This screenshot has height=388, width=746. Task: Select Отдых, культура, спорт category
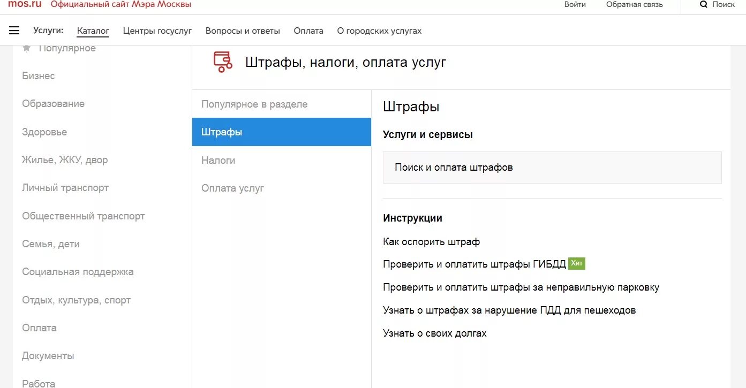click(76, 300)
